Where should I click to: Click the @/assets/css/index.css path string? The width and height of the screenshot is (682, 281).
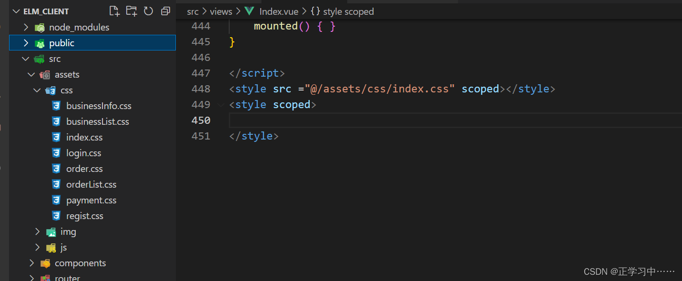click(x=380, y=89)
